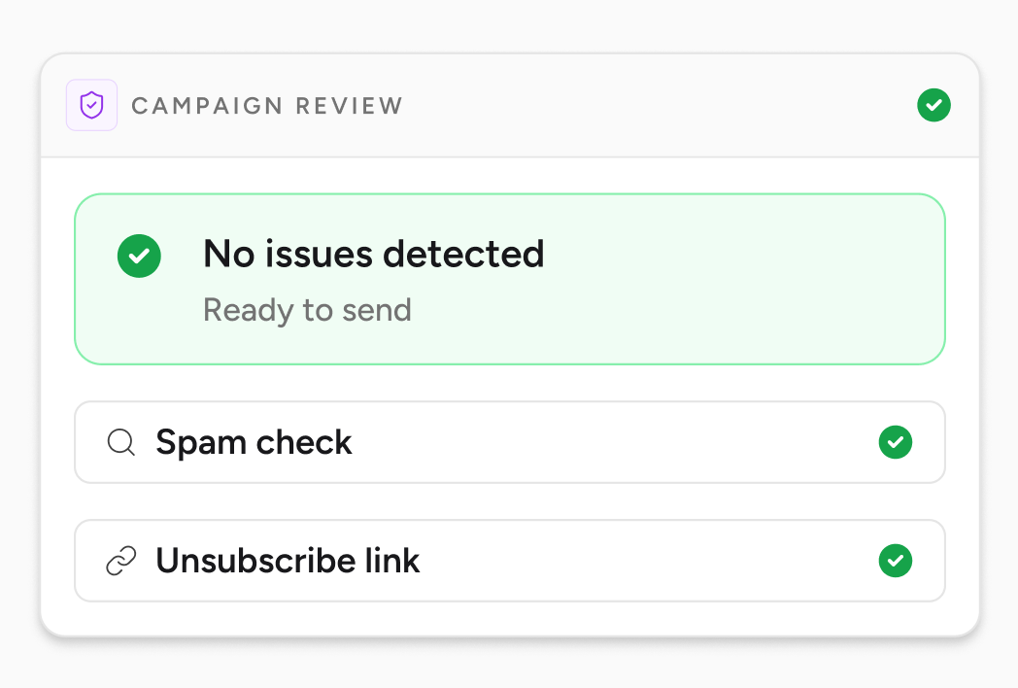The image size is (1018, 688).
Task: Click the Spam check status checkmark
Action: [896, 442]
